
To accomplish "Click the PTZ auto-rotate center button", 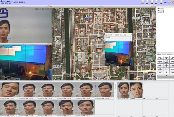I will point(166,61).
